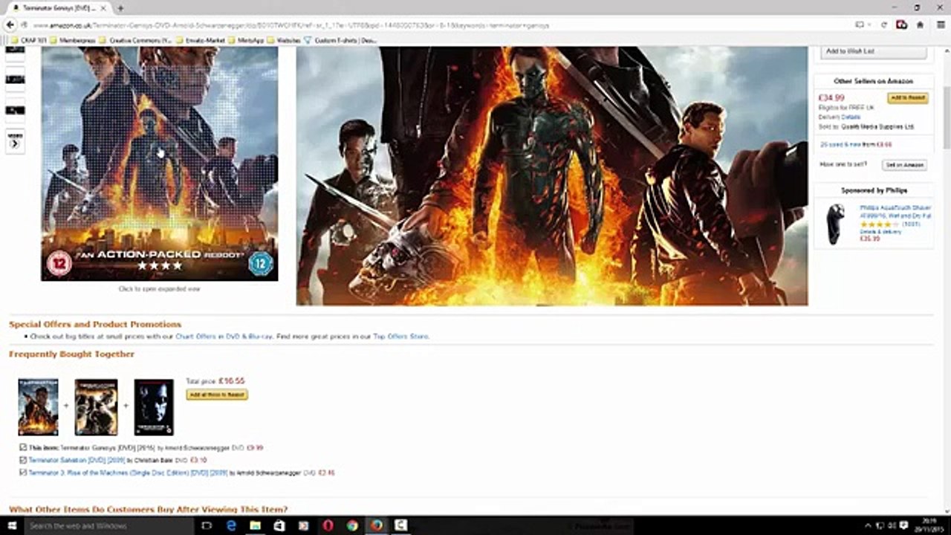
Task: Open Terminator 3: Rise of the Machines link
Action: pos(128,473)
